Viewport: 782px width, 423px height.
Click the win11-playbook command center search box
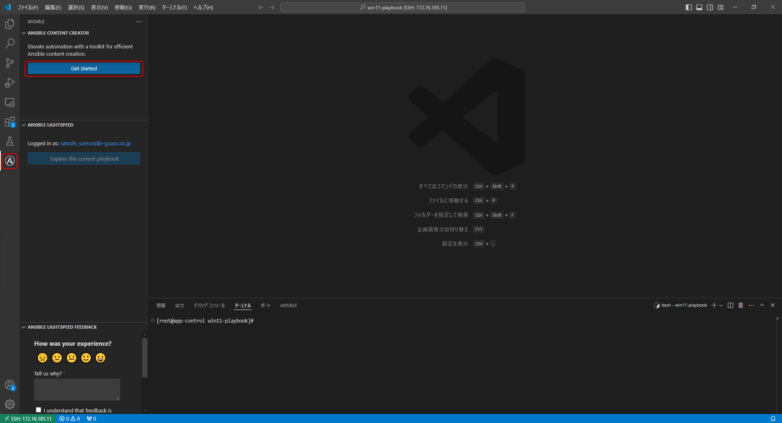(403, 7)
